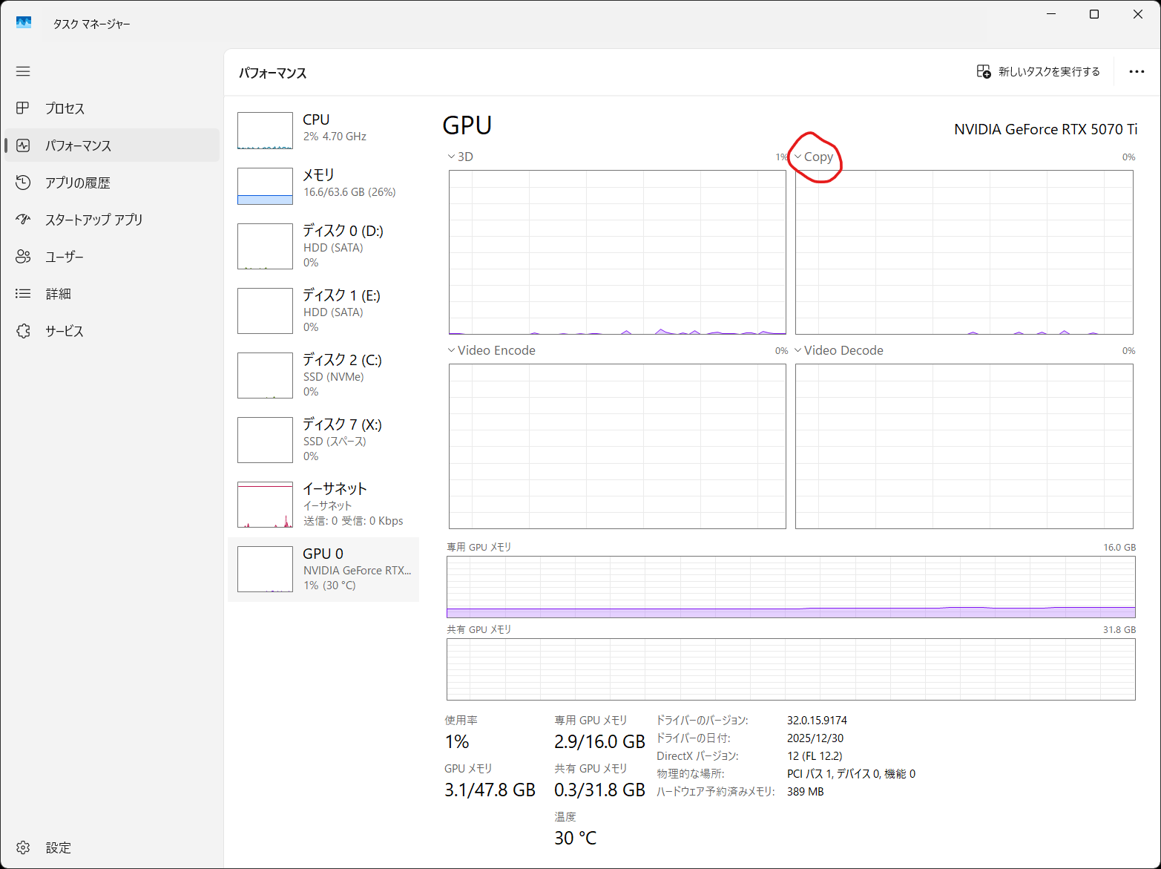Click the Processes grid icon in sidebar
The image size is (1161, 869).
pos(23,108)
